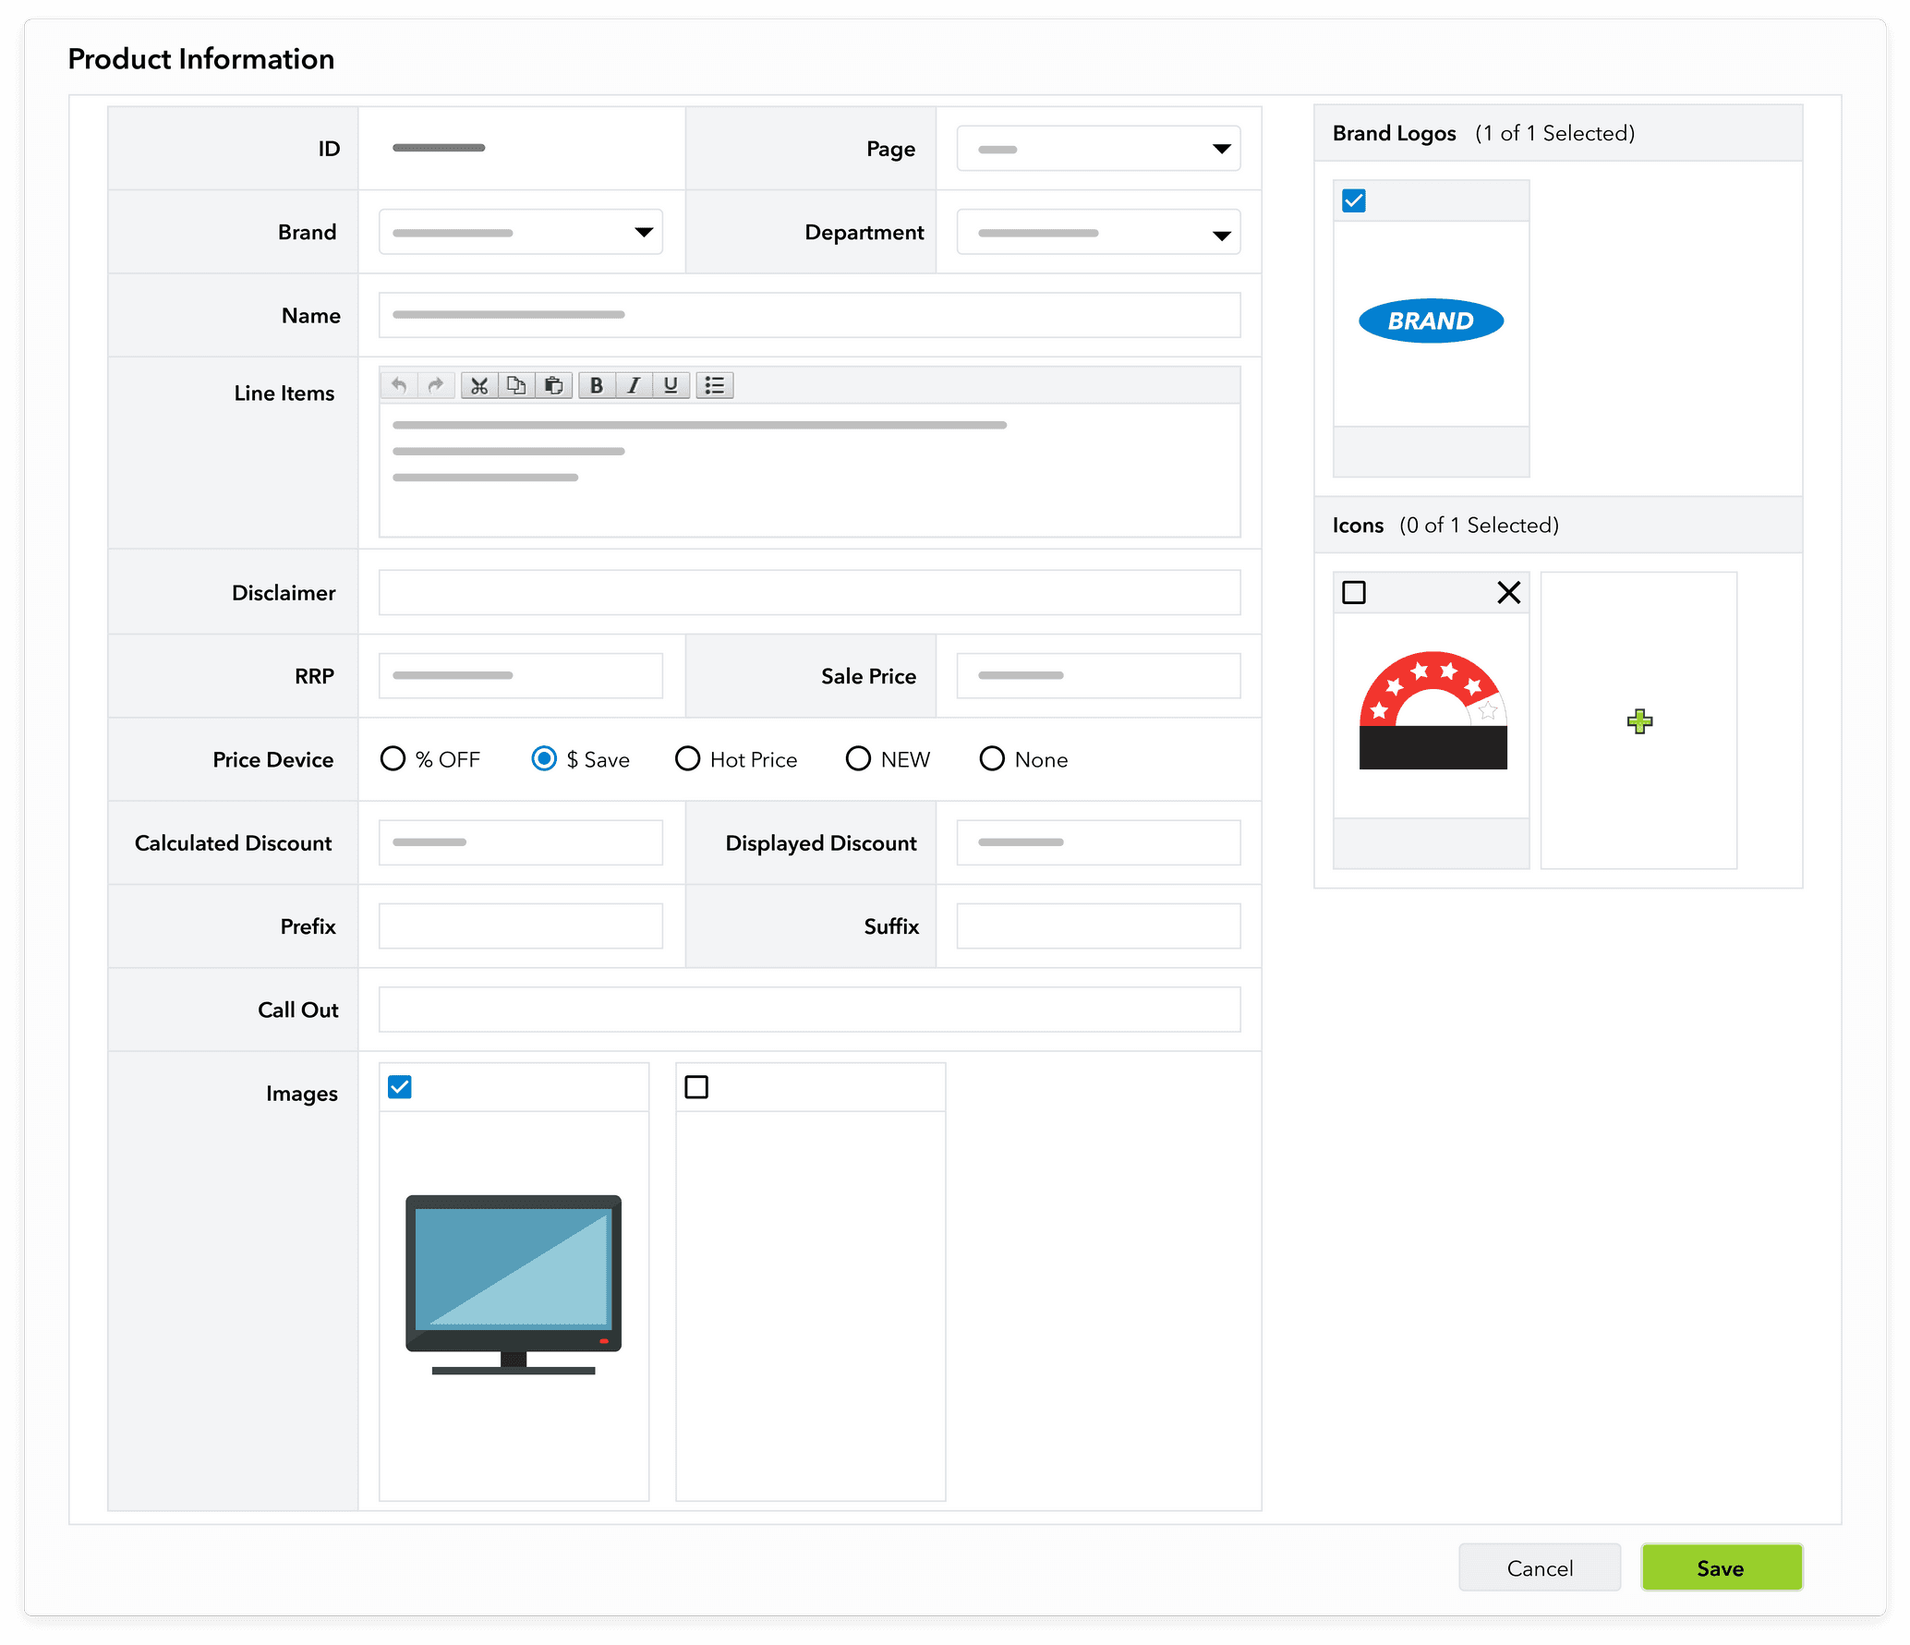Click the Cancel button

[1539, 1567]
